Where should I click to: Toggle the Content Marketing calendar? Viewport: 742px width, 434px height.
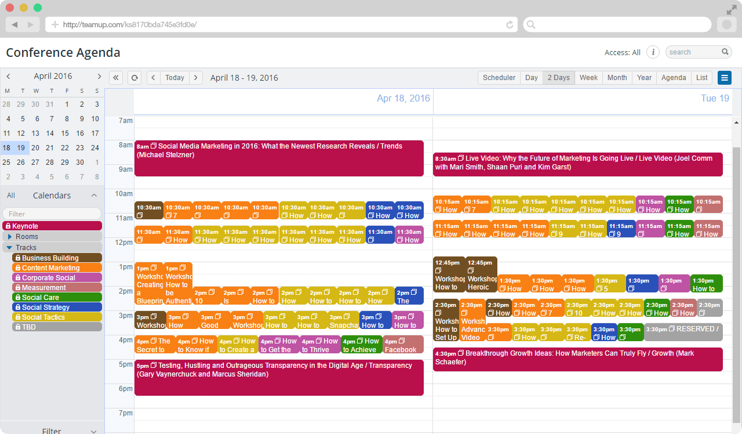(x=57, y=268)
